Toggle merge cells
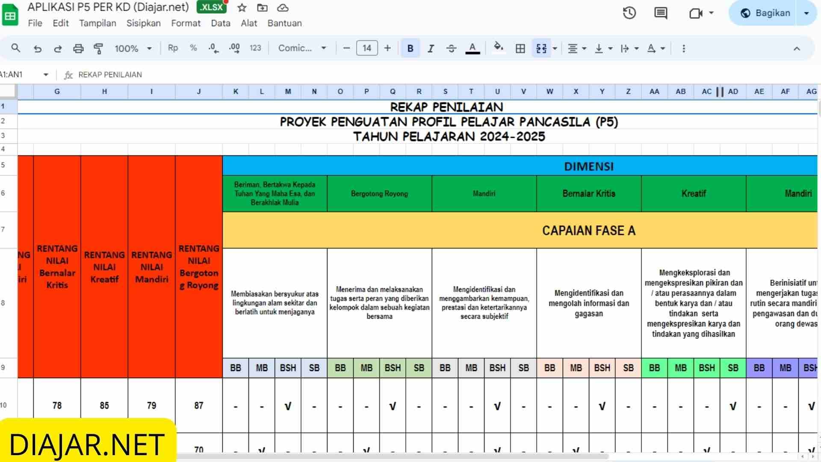821x462 pixels. [541, 48]
